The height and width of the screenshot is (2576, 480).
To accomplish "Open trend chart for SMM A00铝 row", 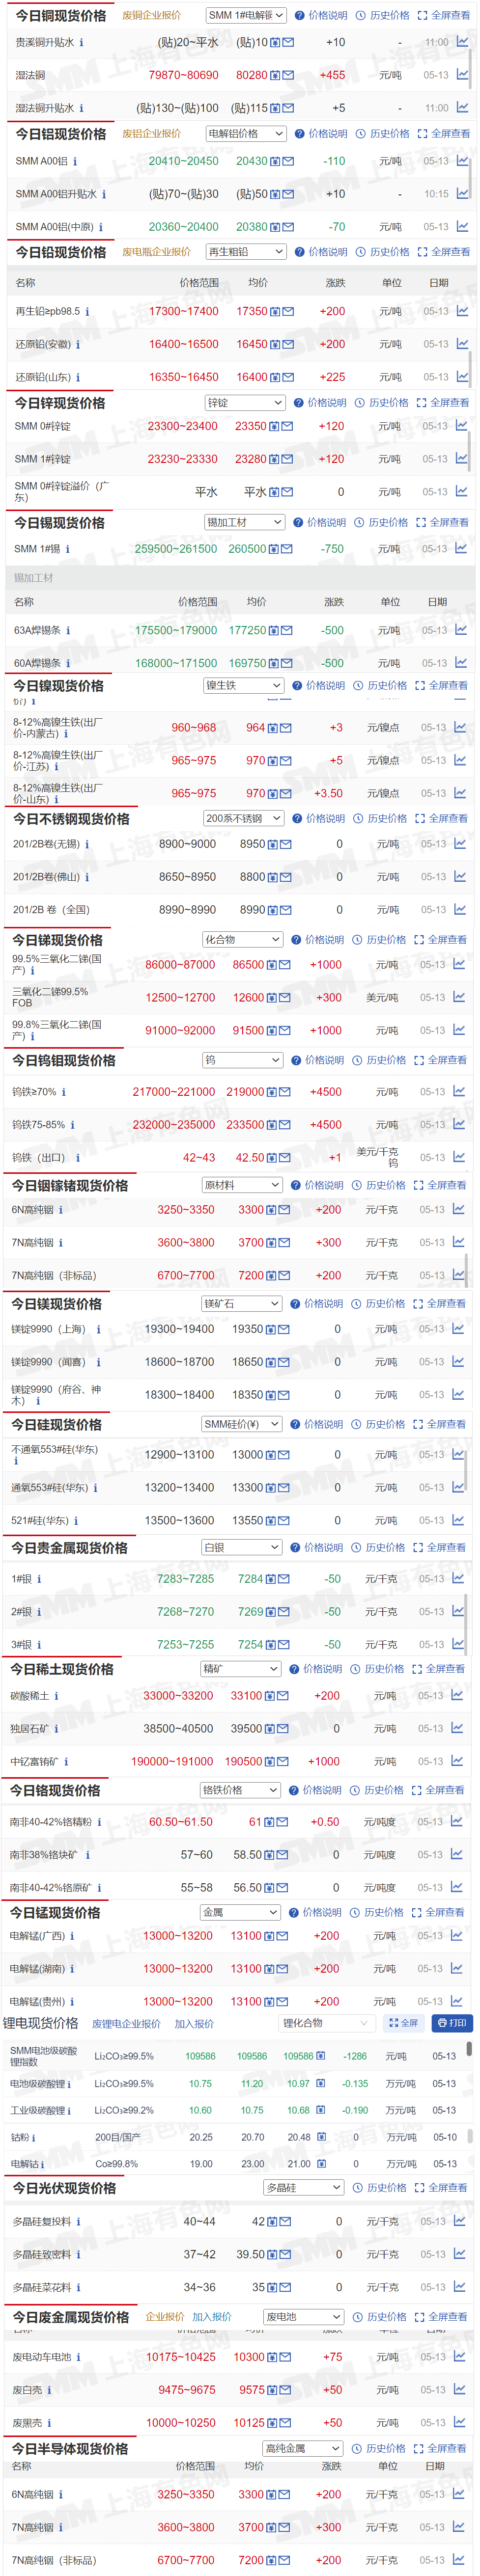I will coord(462,161).
